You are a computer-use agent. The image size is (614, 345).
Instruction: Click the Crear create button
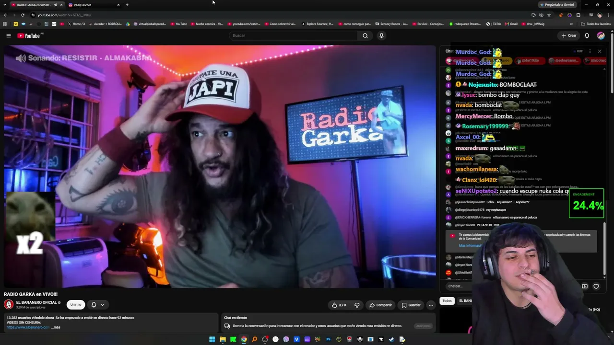(569, 35)
